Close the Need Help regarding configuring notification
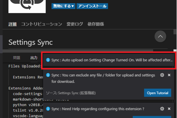 pyautogui.click(x=169, y=109)
